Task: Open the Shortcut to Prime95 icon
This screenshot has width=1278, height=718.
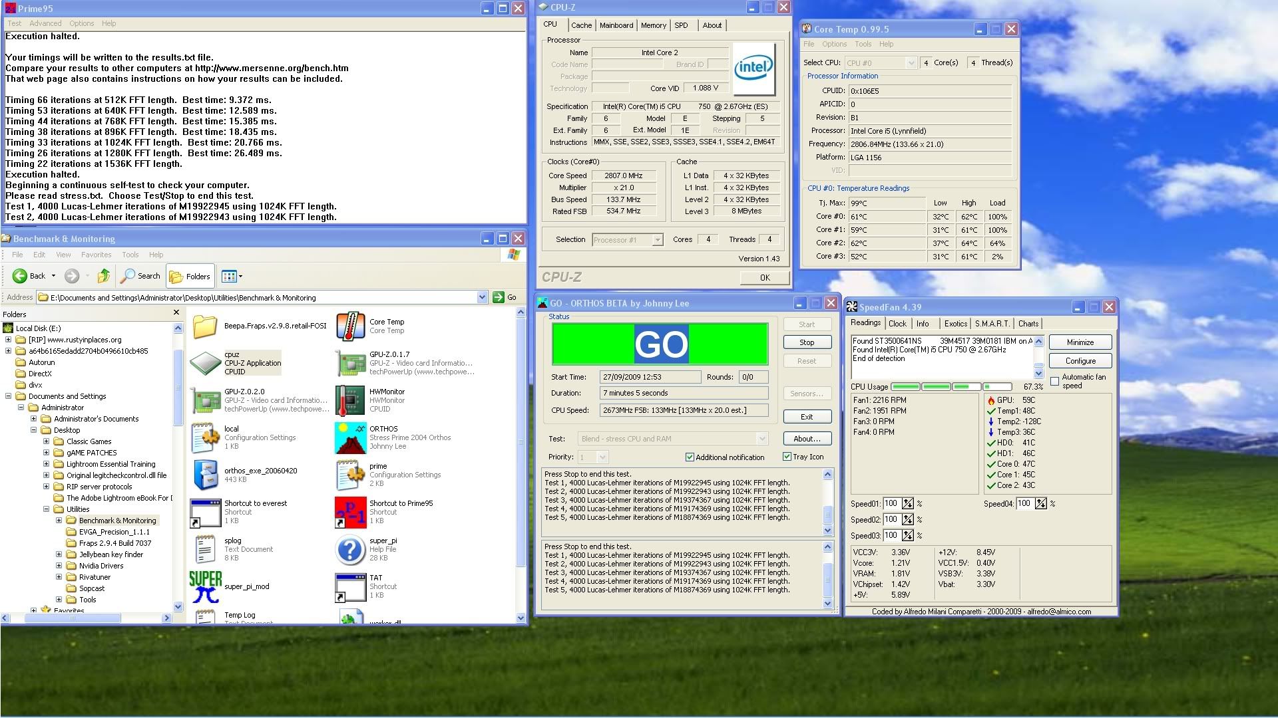Action: pyautogui.click(x=350, y=512)
